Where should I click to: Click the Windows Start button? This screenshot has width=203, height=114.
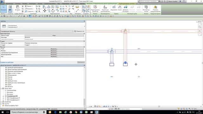tap(3, 112)
